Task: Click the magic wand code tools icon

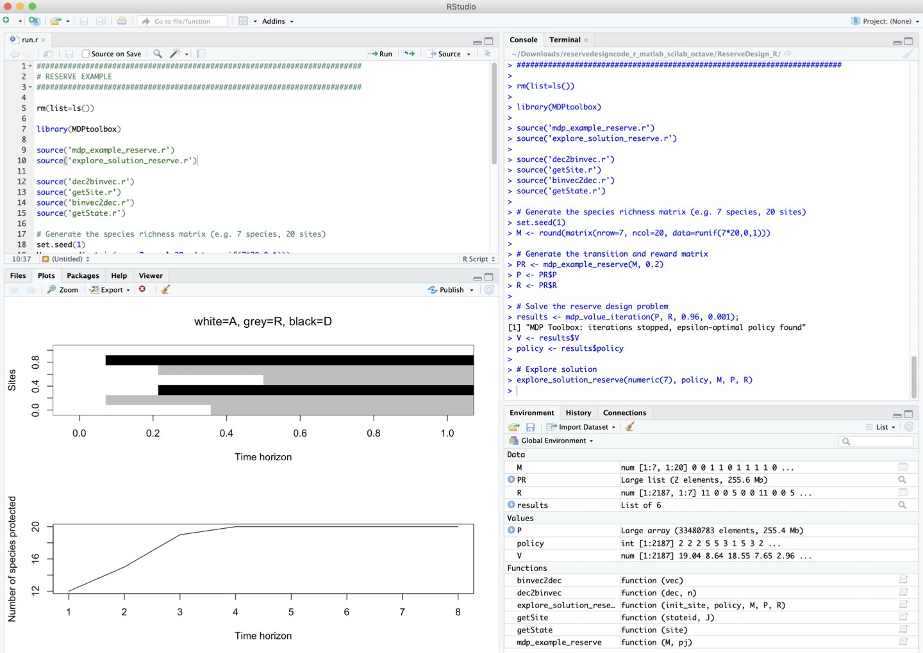Action: [x=175, y=54]
